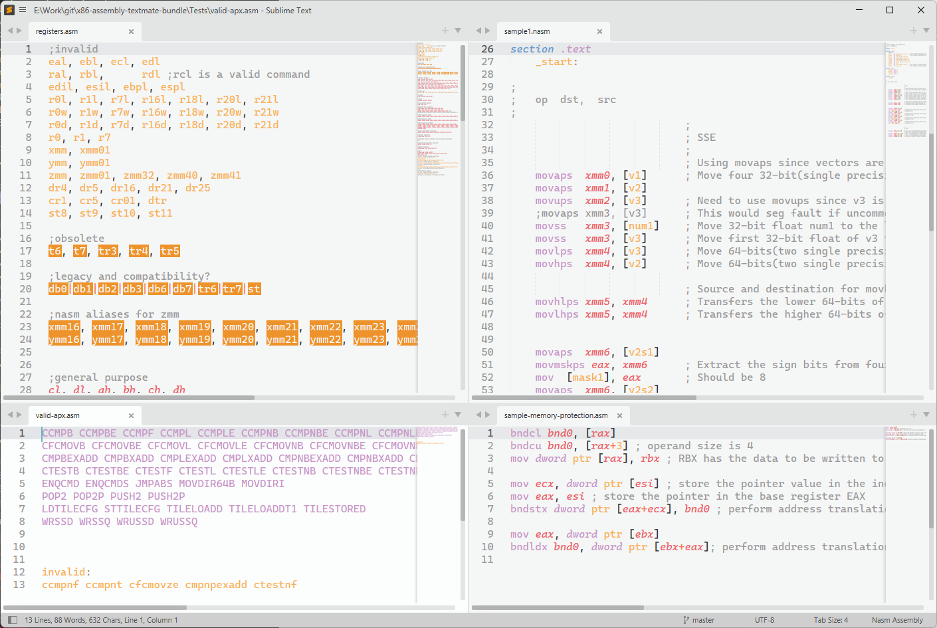Click the 'invalid:' label in valid-apx.asm

point(66,572)
